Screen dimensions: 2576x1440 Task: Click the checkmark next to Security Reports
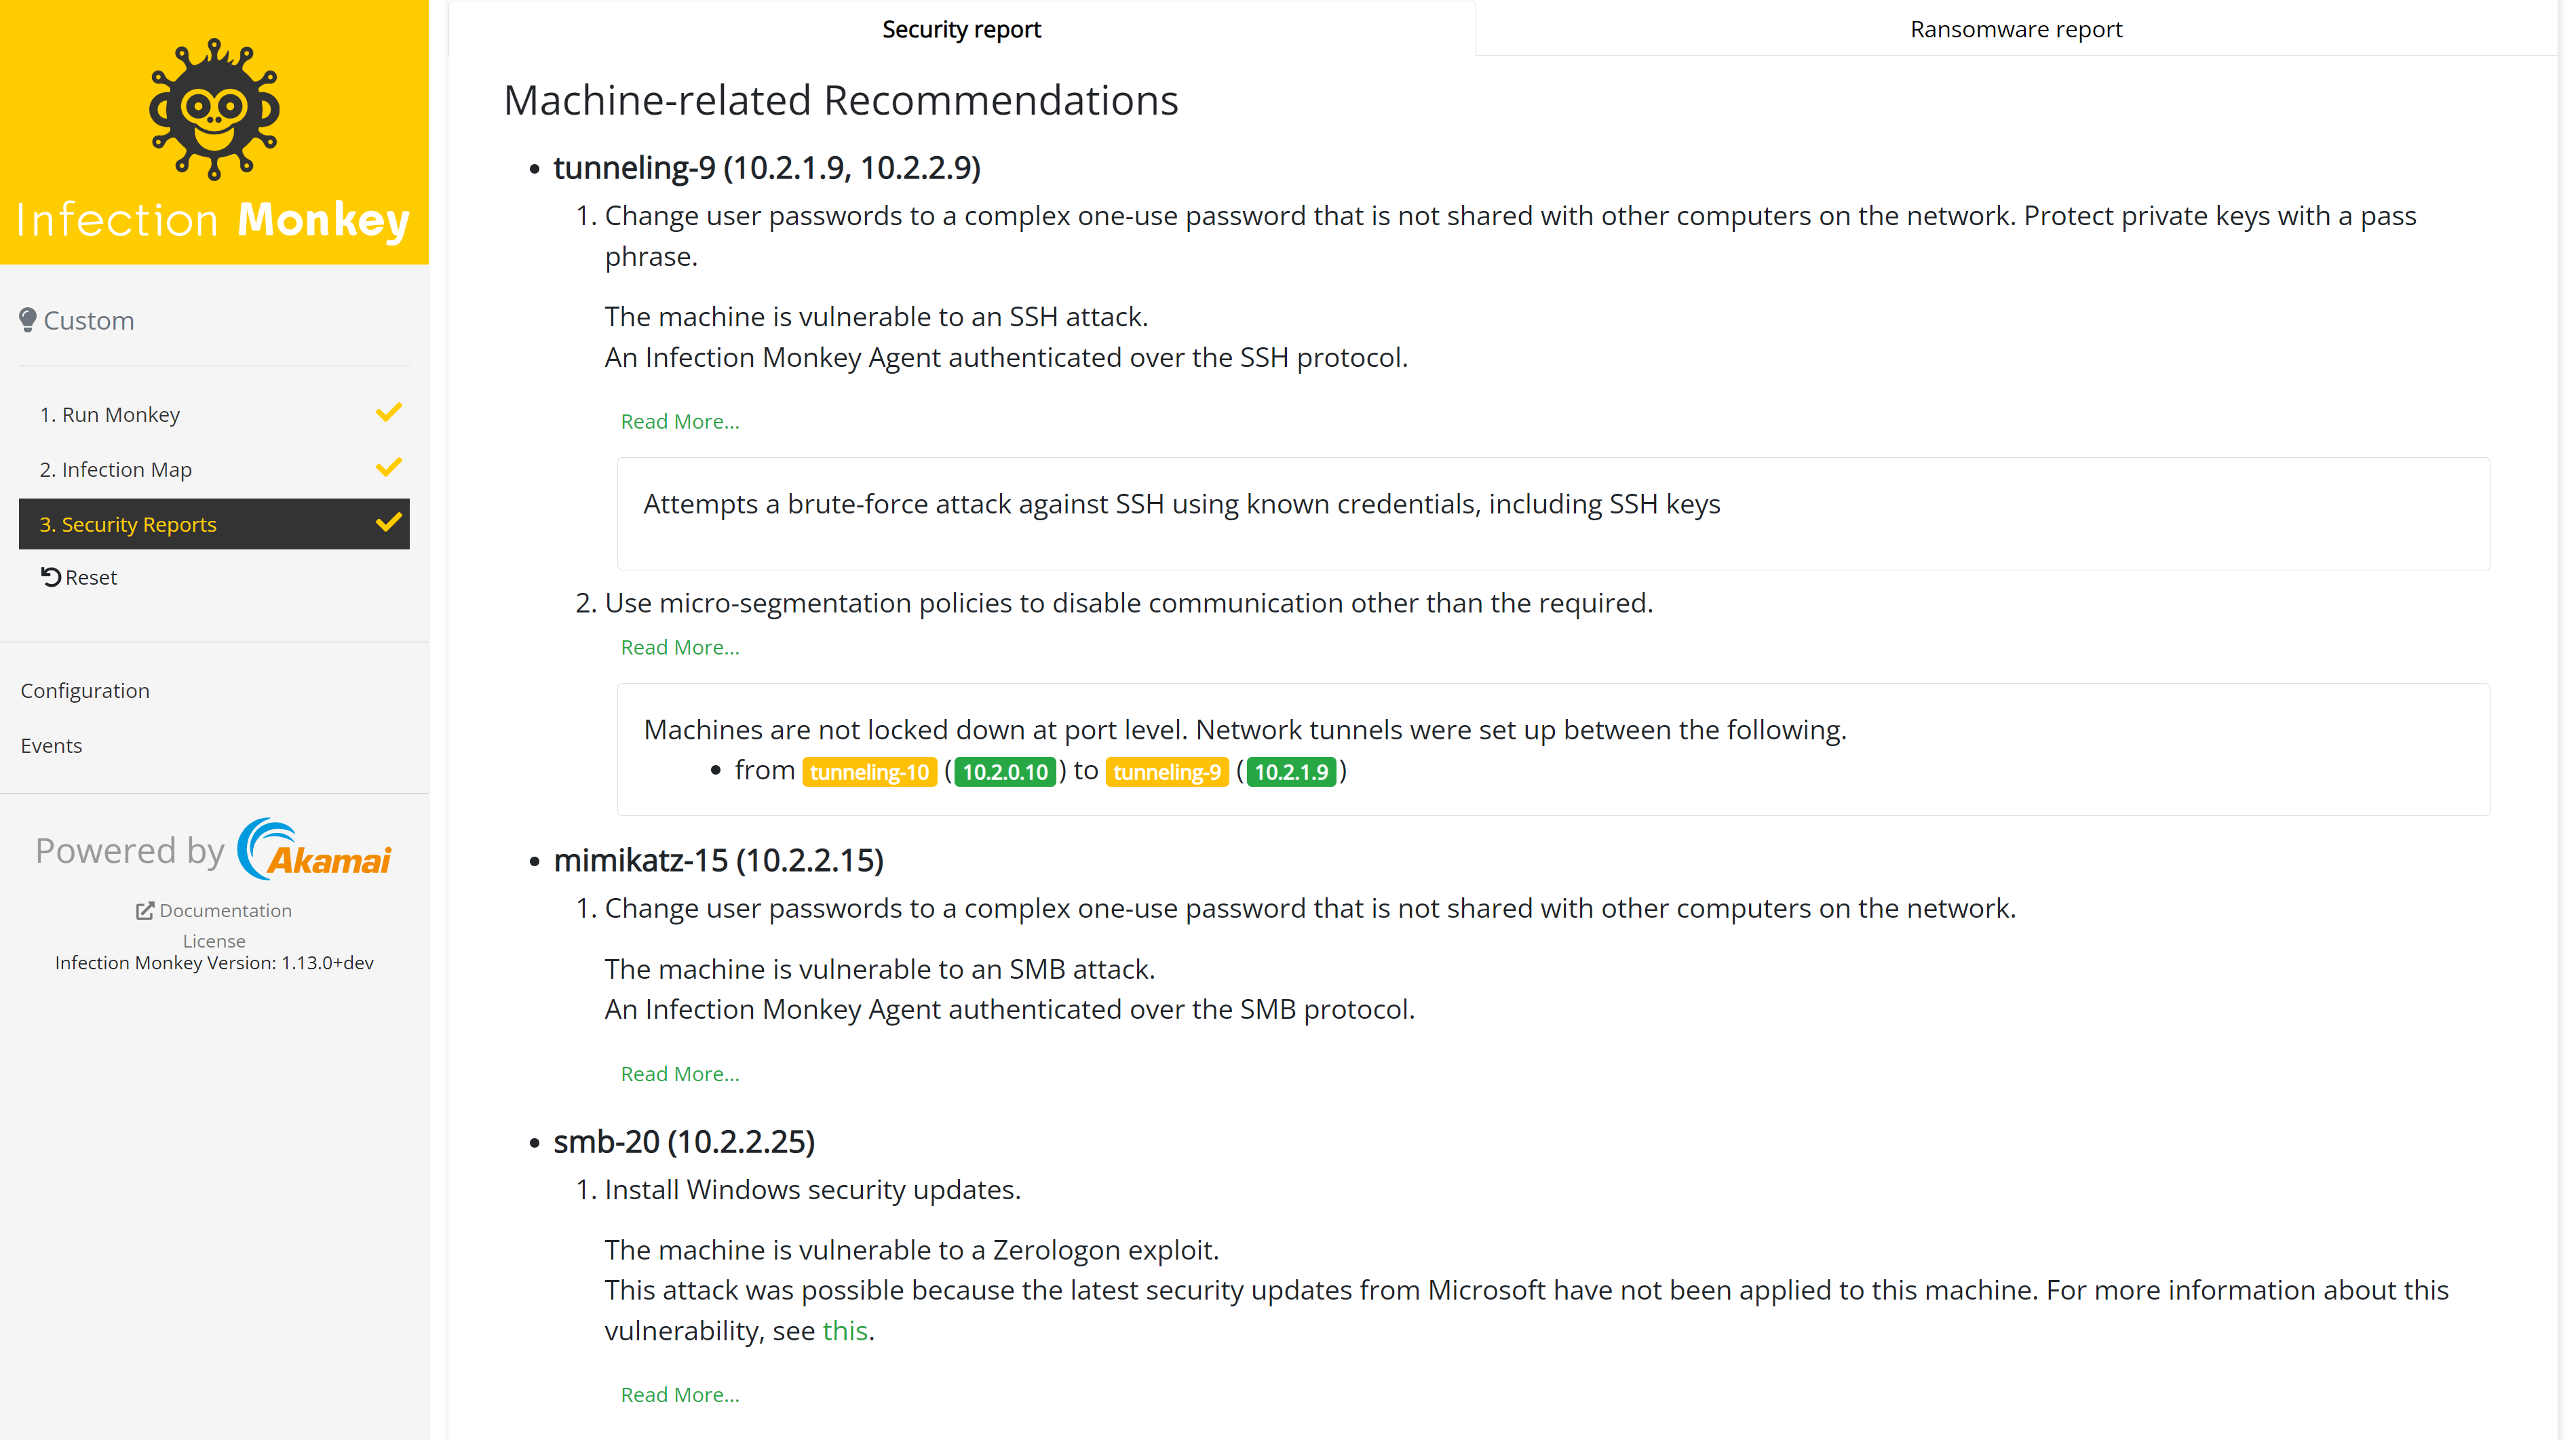click(x=388, y=523)
